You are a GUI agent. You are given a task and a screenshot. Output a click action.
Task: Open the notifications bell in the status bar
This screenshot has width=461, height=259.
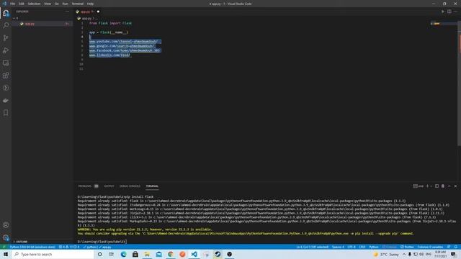coord(456,247)
